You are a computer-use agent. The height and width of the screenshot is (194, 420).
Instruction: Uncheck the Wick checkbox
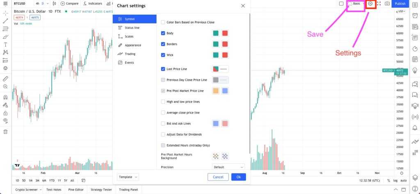click(163, 55)
